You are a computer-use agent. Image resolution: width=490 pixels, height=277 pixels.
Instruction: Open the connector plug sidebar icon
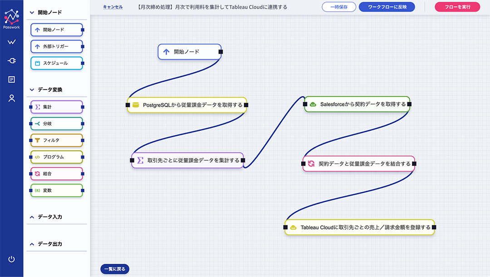click(11, 61)
